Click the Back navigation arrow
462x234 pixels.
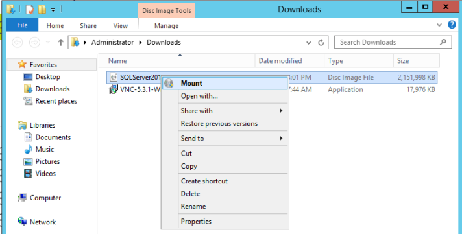18,43
